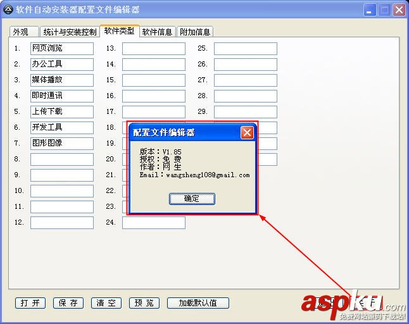Click field 2 containing 办公工具
Screen dimensions: 409x324
point(62,65)
